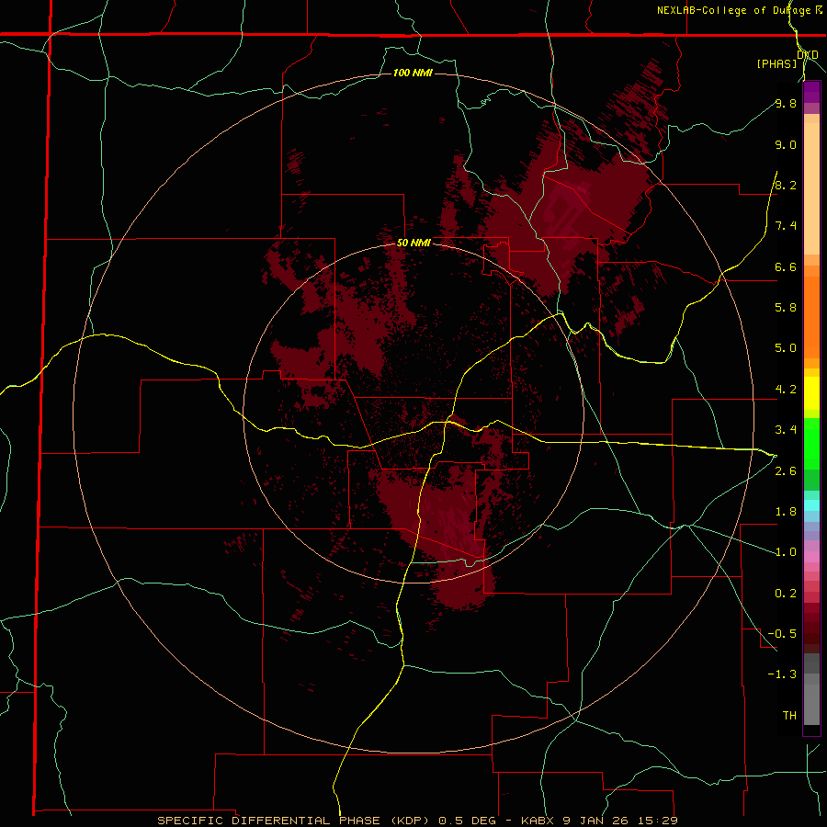Click the 7.4 scale value label
The image size is (827, 827).
point(786,226)
